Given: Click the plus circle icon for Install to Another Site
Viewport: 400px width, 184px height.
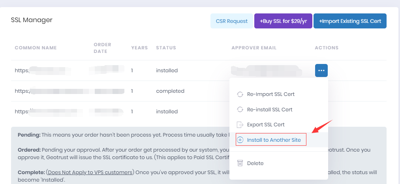Looking at the screenshot, I should (x=240, y=140).
